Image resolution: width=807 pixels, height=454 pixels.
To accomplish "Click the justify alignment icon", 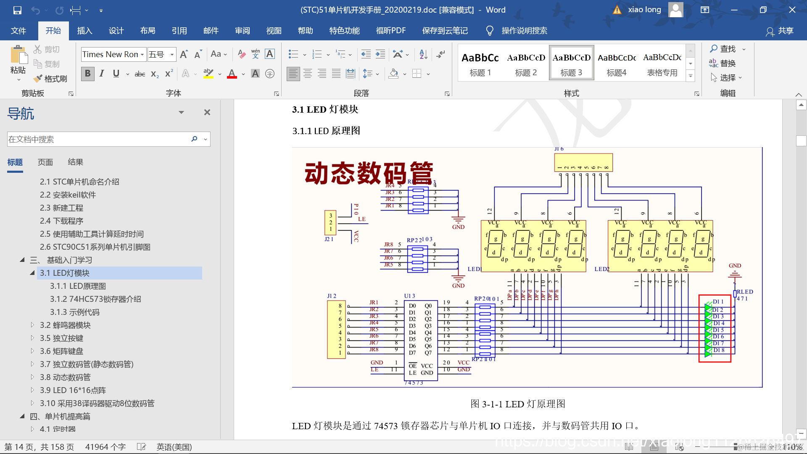I will tap(336, 74).
